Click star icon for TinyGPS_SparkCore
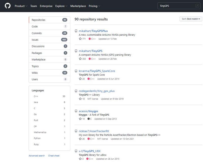Image resolution: width=203 pixels, height=164 pixels. 80,79
